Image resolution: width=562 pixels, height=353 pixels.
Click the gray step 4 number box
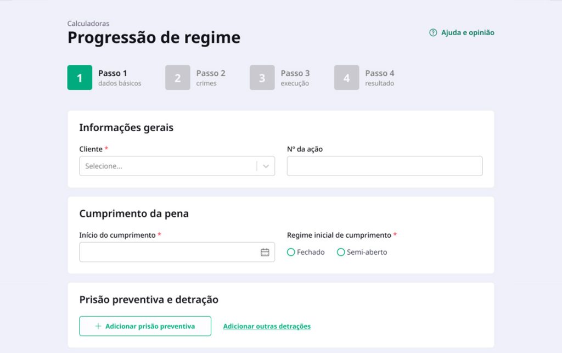pyautogui.click(x=346, y=78)
